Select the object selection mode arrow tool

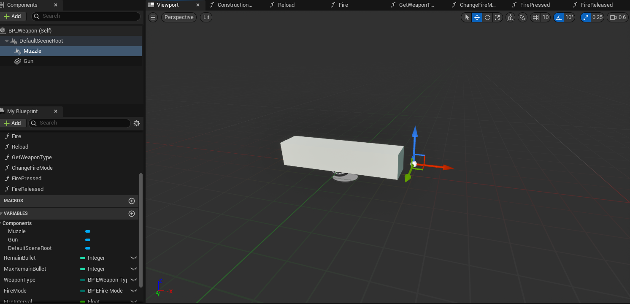click(467, 17)
